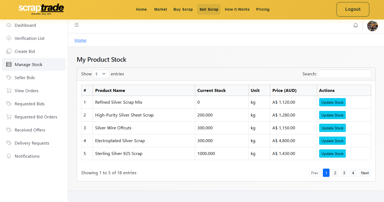Click the Logout button
This screenshot has height=202, width=384.
click(x=352, y=9)
